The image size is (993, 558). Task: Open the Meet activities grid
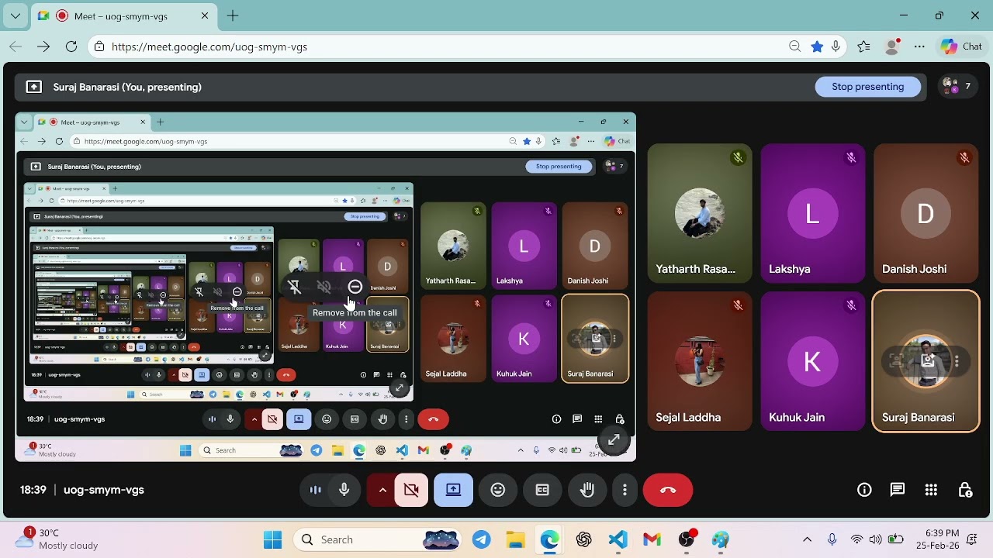[x=931, y=490]
